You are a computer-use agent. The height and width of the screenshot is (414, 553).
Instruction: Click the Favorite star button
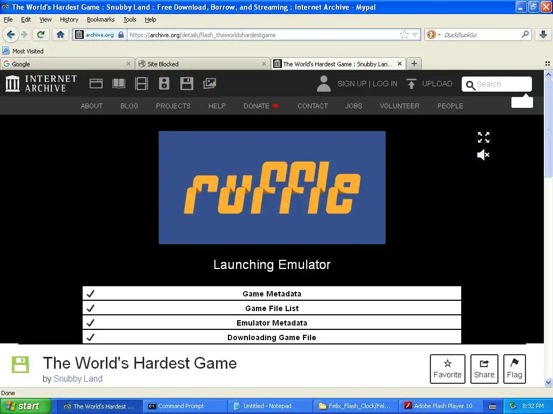click(x=448, y=369)
